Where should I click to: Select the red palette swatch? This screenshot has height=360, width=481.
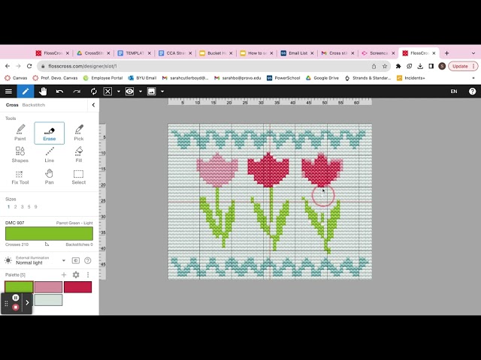click(78, 287)
